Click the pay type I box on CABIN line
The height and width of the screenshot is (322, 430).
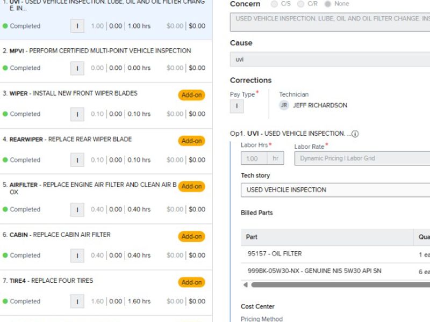coord(77,255)
